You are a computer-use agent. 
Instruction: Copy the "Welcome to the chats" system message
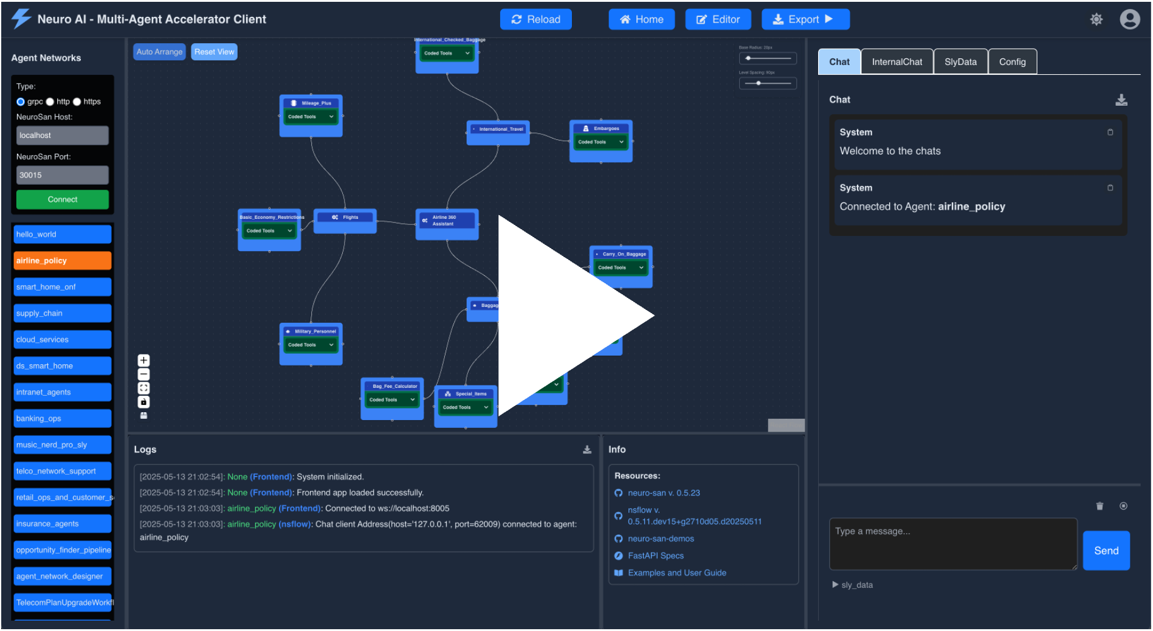click(x=1110, y=132)
